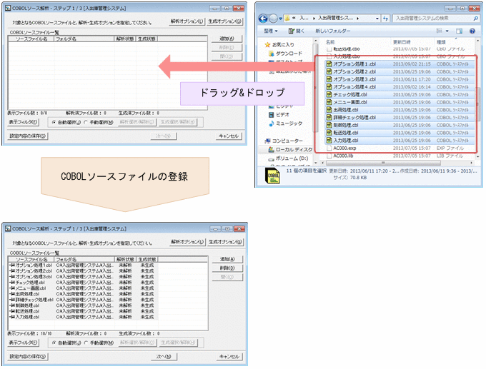This screenshot has width=486, height=369.
Task: Click the row icon of オプション処理1.cbl in the populated COBOL dialog
Action: 12,266
